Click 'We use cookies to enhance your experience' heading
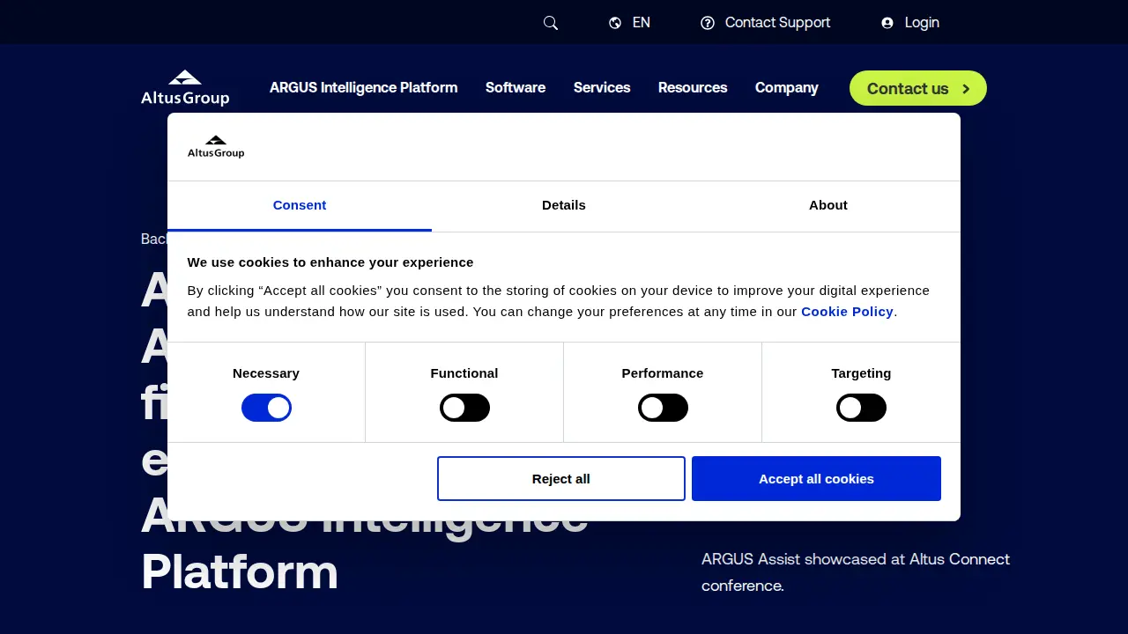 point(330,262)
